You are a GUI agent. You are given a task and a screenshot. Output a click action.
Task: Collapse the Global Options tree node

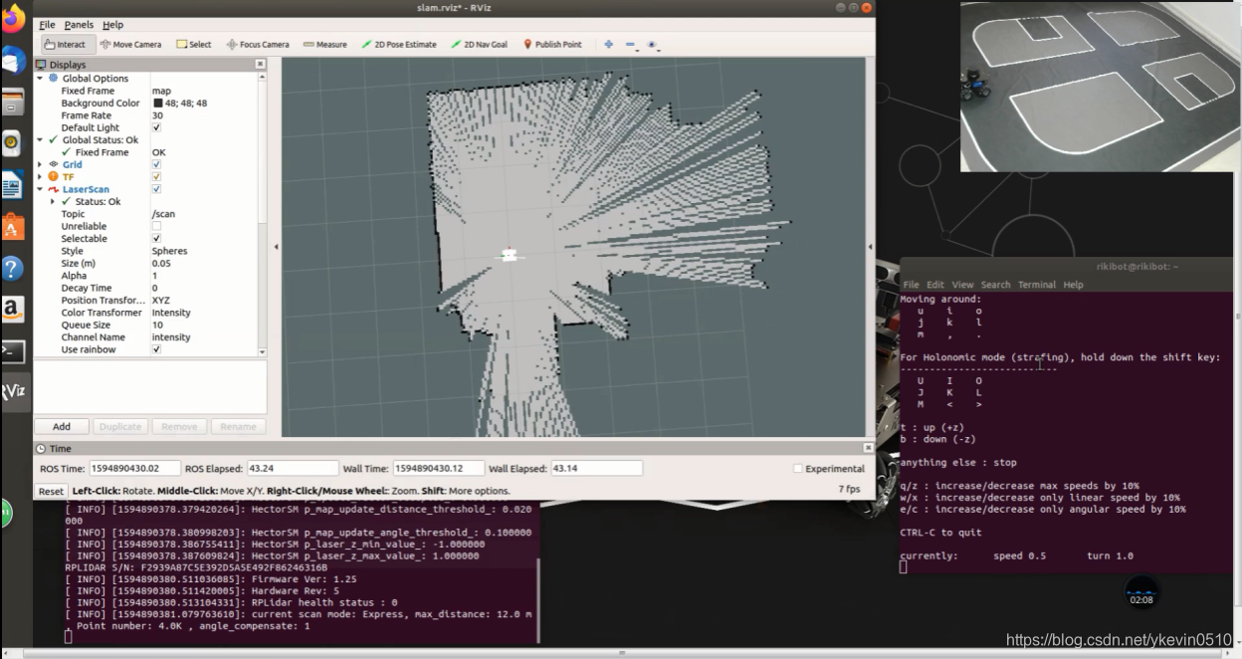pyautogui.click(x=41, y=78)
